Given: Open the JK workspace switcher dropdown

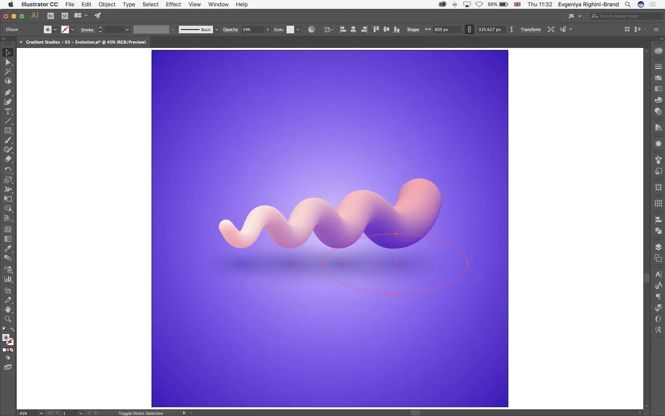Looking at the screenshot, I should point(575,16).
